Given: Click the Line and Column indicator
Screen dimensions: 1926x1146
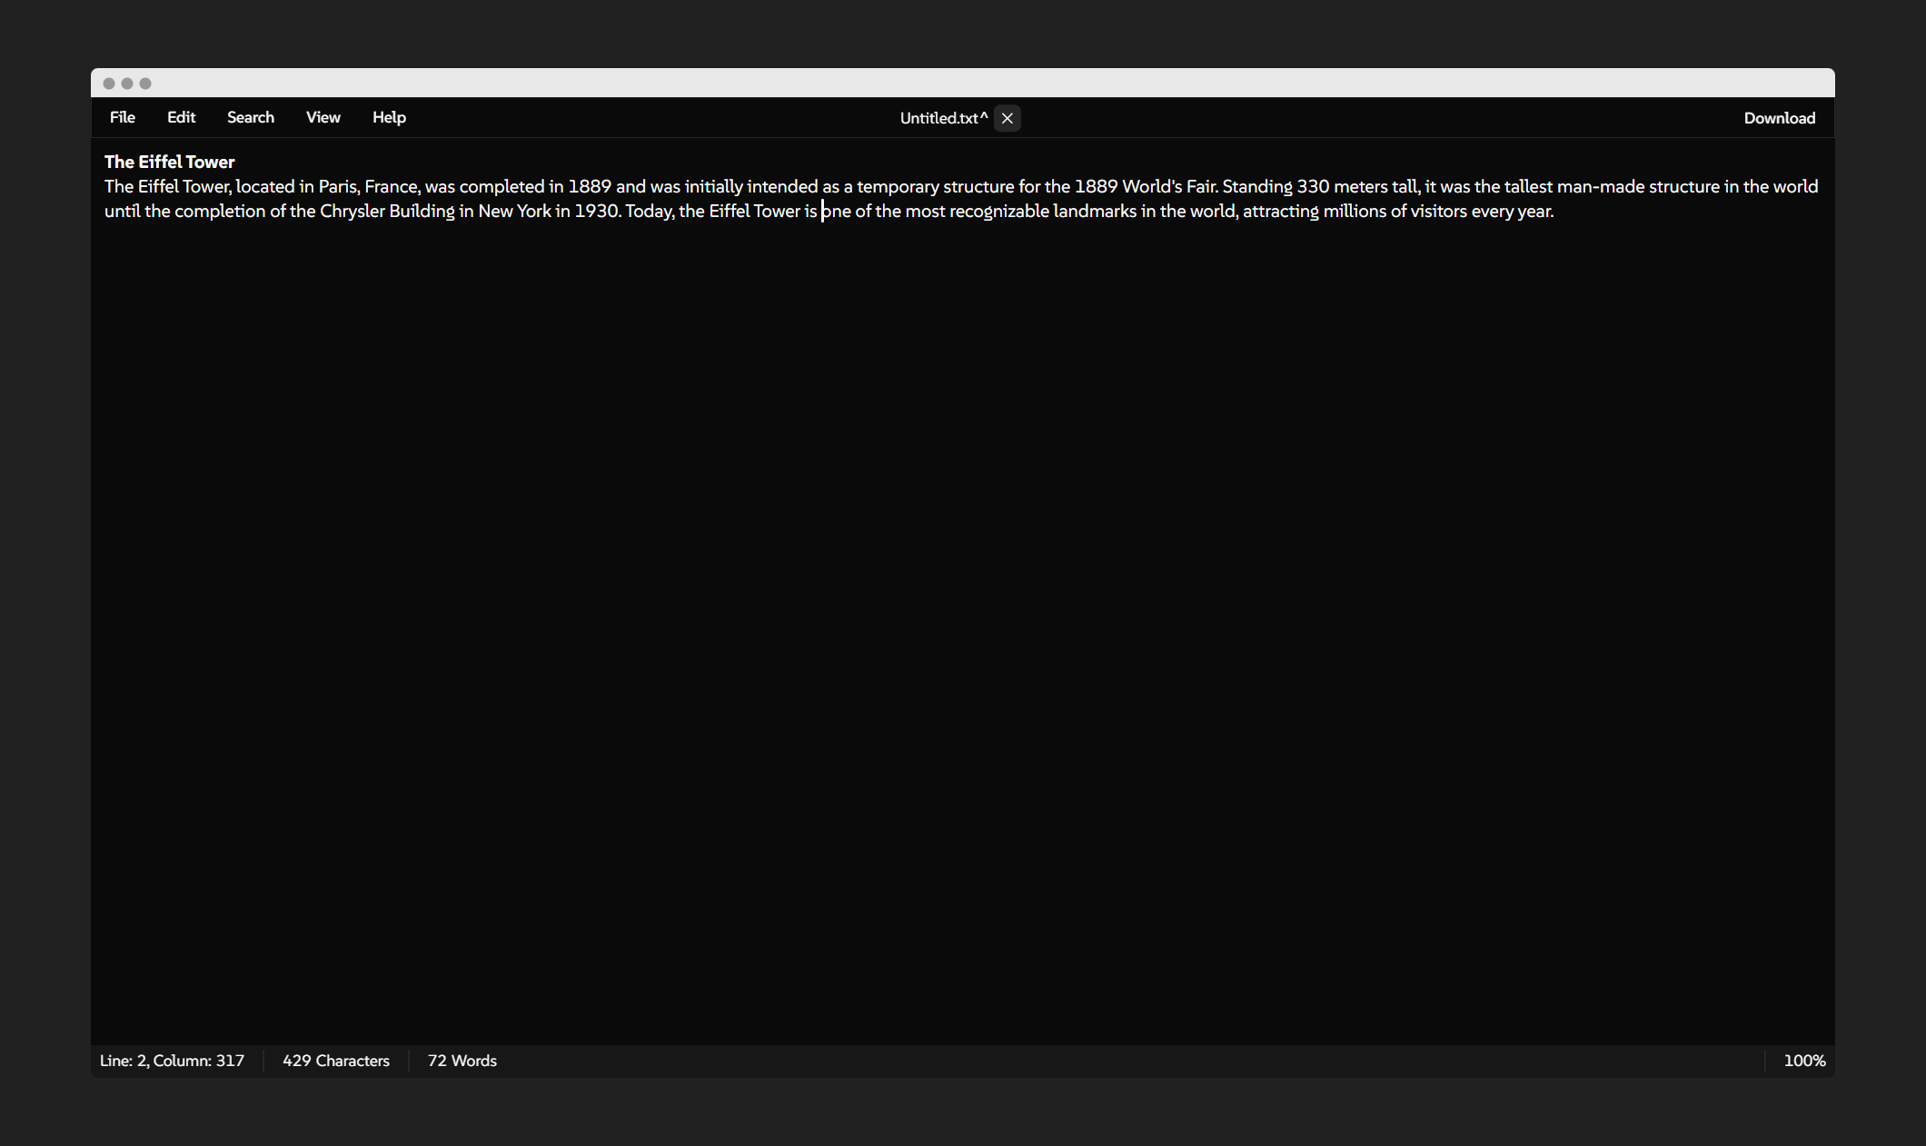Looking at the screenshot, I should click(x=172, y=1060).
